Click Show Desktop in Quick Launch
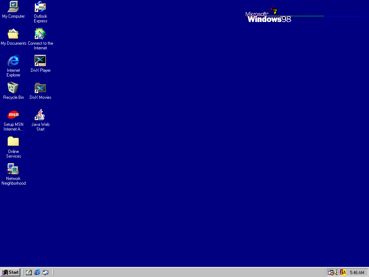The image size is (369, 277). (x=28, y=272)
